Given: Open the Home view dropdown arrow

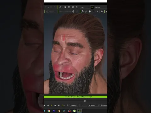Looking at the screenshot, I should pyautogui.click(x=63, y=8).
